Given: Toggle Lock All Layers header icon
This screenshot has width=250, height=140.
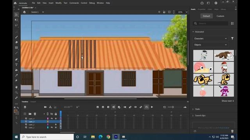Looking at the screenshot, I should pos(56,114).
